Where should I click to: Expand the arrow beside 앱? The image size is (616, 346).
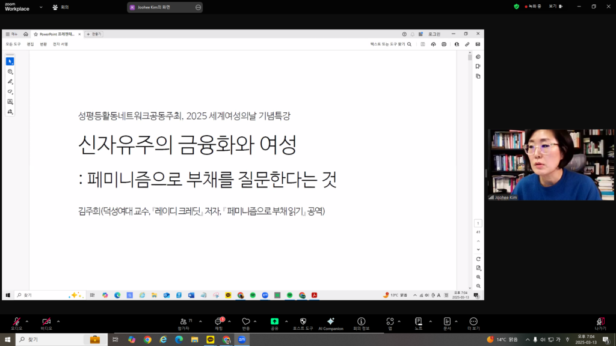pyautogui.click(x=399, y=321)
